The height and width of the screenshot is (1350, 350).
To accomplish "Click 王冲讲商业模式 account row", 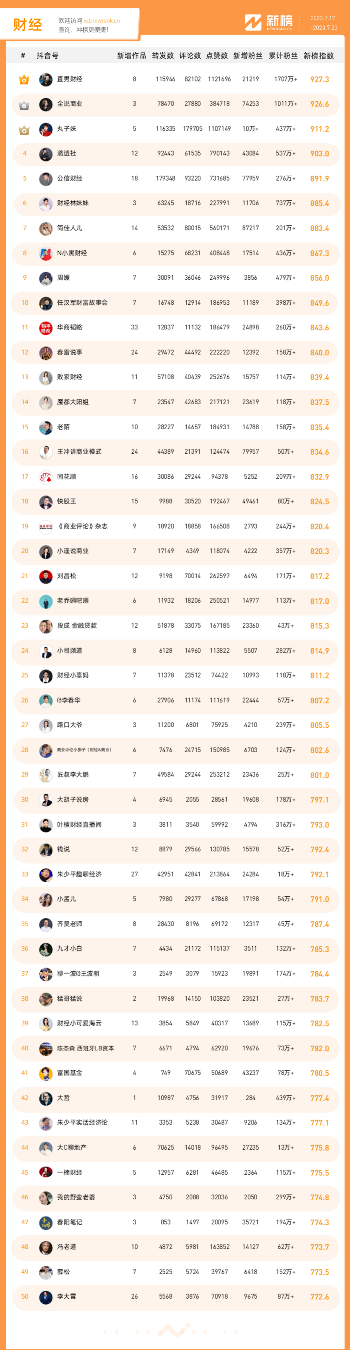I will coord(175,452).
